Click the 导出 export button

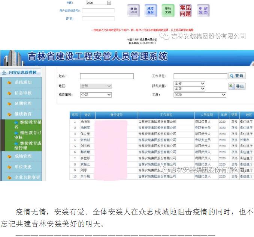[237, 86]
